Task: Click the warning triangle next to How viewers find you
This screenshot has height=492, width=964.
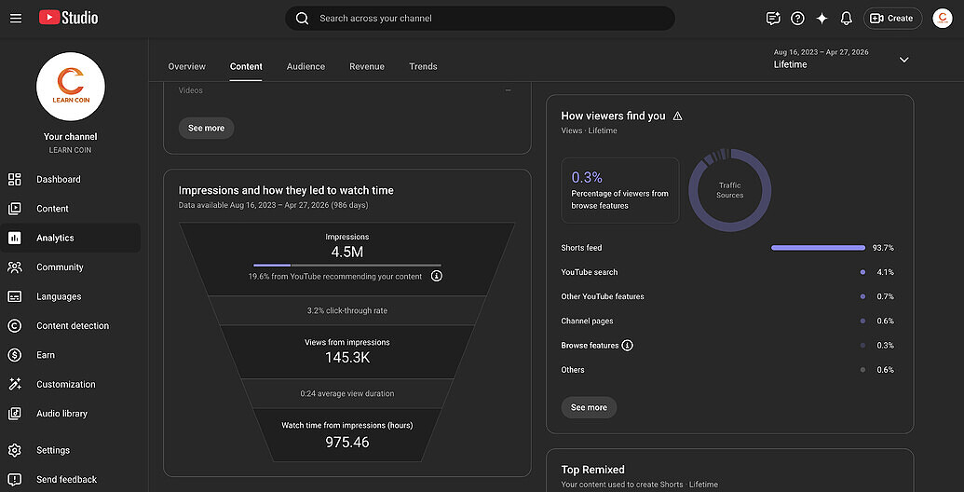Action: 677,116
